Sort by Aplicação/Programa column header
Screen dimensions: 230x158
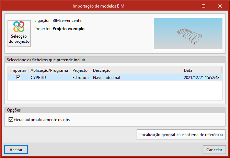coord(49,70)
